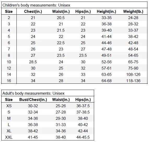
Task: Select children's size 16 row label
Action: coord(9,81)
